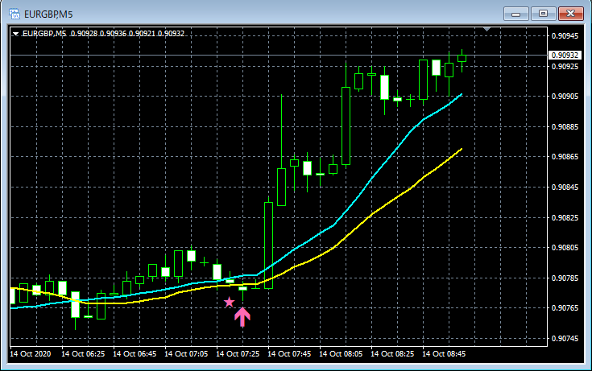
Task: Maximize the EURGBP,M5 chart window
Action: [x=543, y=14]
